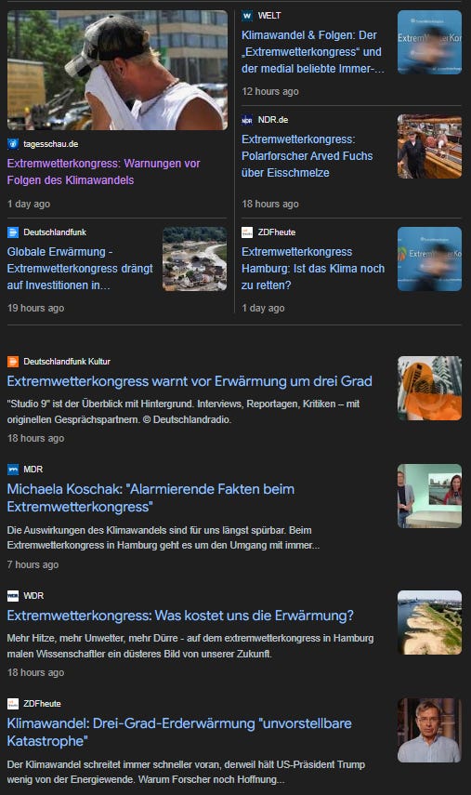Image resolution: width=471 pixels, height=795 pixels.
Task: Open 'Was kostet uns die Erwärmung?' article
Action: (x=180, y=616)
